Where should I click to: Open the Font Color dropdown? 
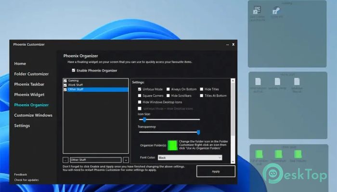click(190, 157)
